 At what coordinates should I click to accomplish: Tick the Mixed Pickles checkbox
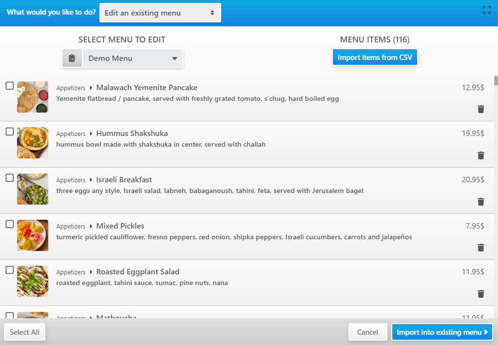(x=10, y=224)
